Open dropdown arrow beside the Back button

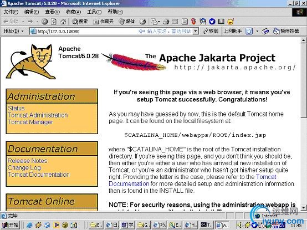pyautogui.click(x=23, y=22)
